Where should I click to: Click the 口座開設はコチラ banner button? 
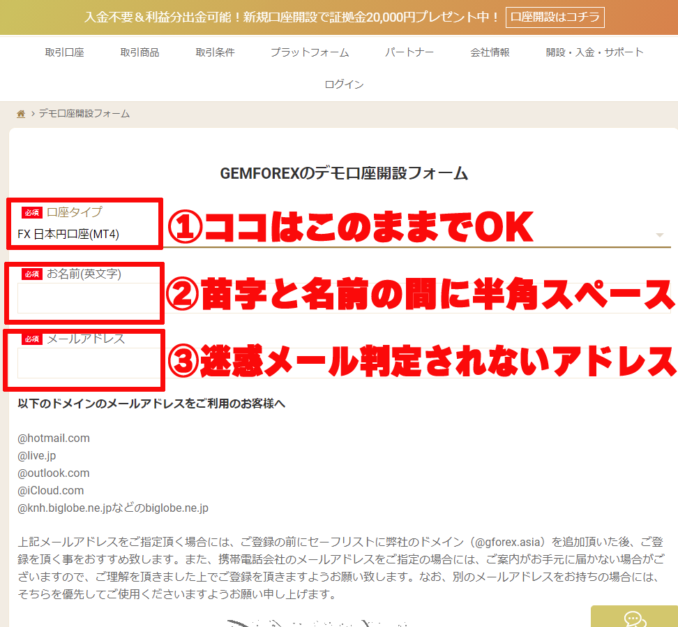(555, 17)
